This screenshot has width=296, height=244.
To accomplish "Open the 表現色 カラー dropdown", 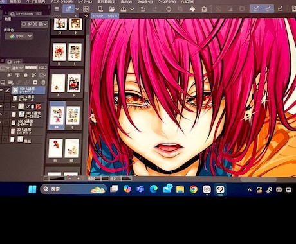I will pyautogui.click(x=19, y=36).
